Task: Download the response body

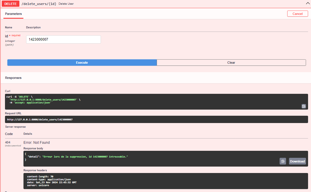Action: (x=297, y=161)
